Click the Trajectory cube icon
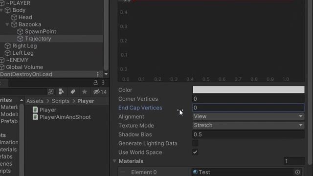This screenshot has height=176, width=313. coord(20,39)
